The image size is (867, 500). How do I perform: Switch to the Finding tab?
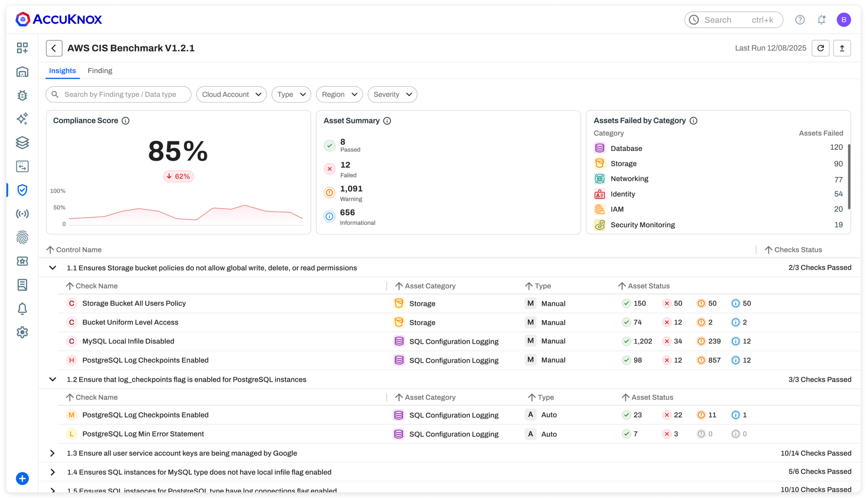(100, 70)
